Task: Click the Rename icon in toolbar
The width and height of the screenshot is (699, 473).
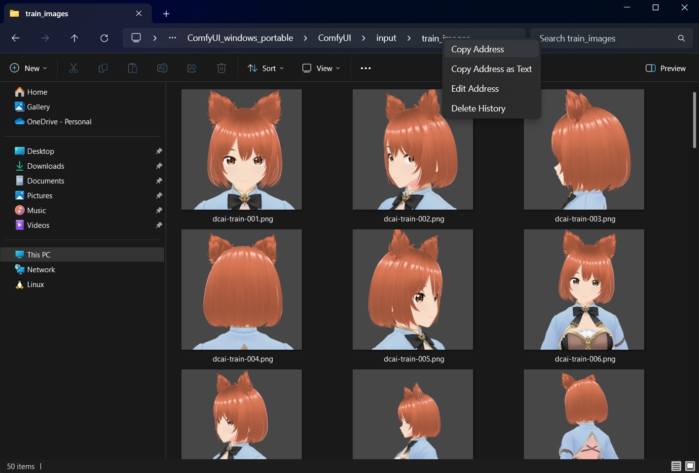Action: (x=162, y=68)
